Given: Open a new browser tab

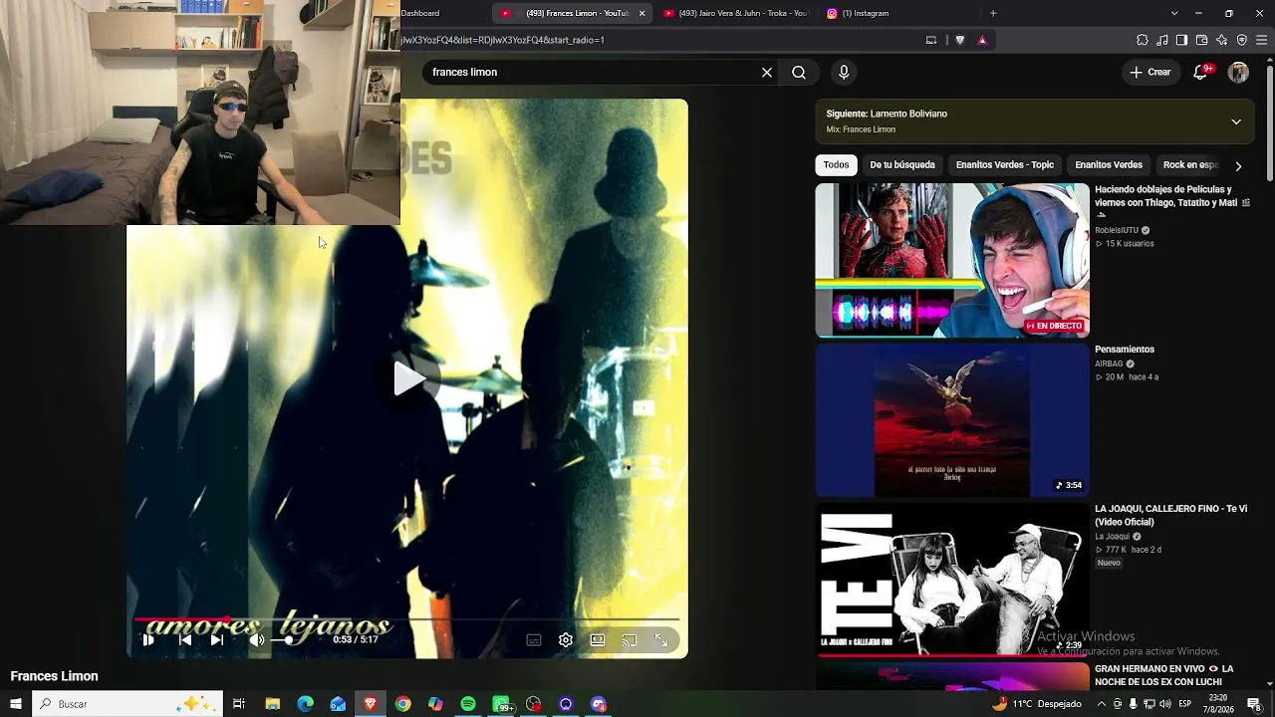Looking at the screenshot, I should [993, 13].
